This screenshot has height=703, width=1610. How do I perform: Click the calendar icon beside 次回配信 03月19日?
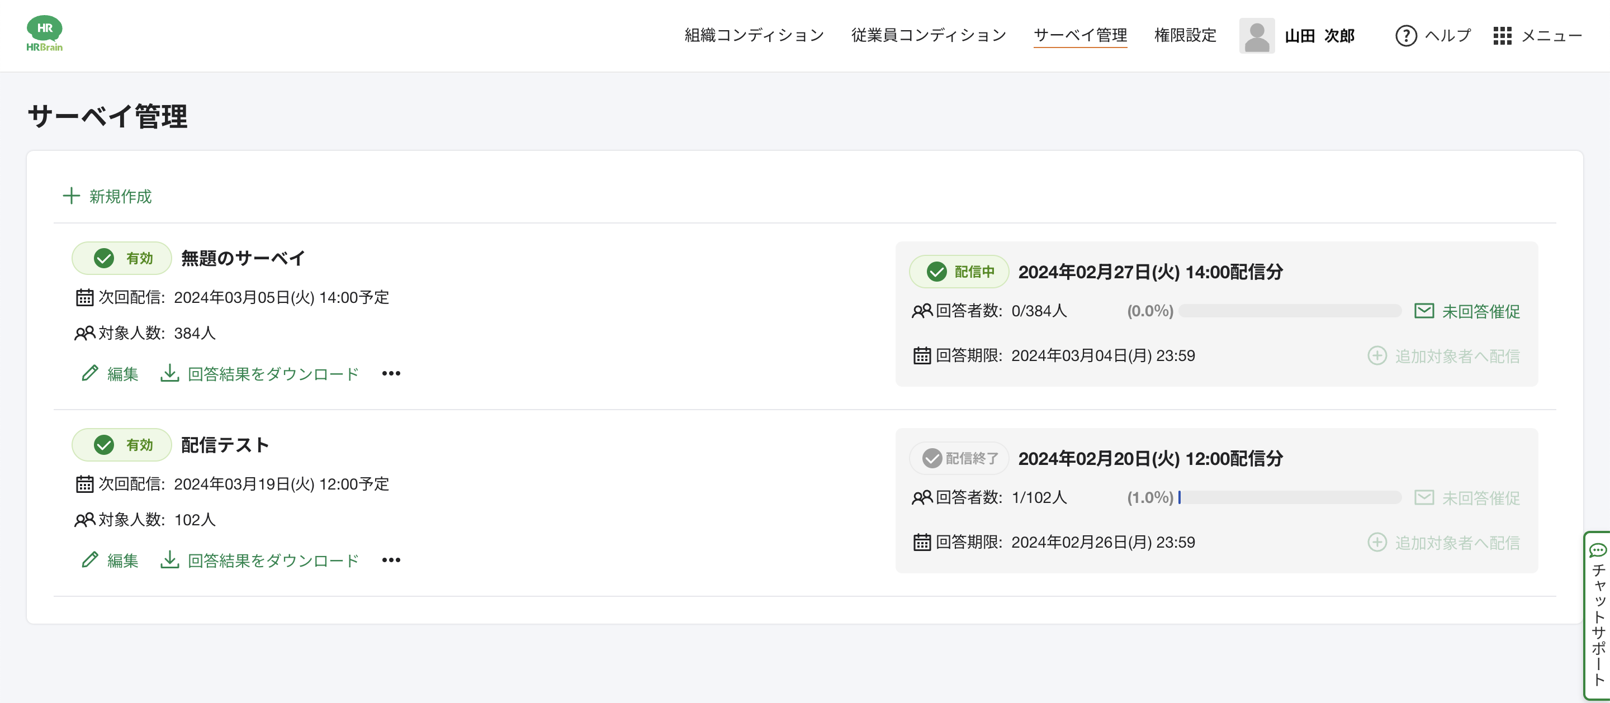click(84, 484)
